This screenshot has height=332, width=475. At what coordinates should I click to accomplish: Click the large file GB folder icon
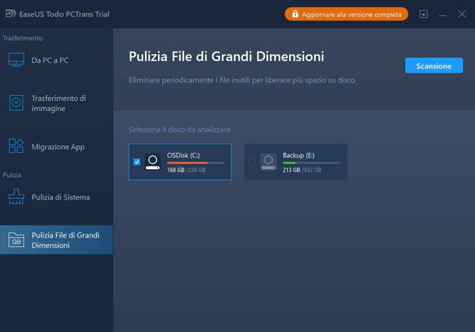[16, 240]
